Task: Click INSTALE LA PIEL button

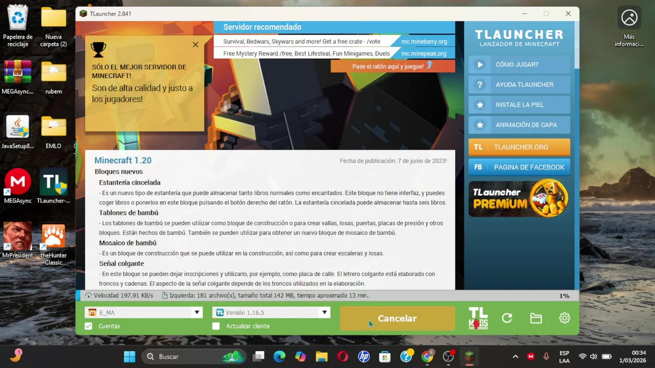Action: [519, 105]
